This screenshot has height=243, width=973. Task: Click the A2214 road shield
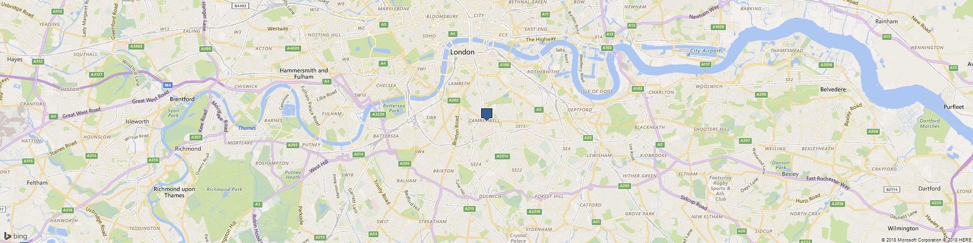click(502, 156)
